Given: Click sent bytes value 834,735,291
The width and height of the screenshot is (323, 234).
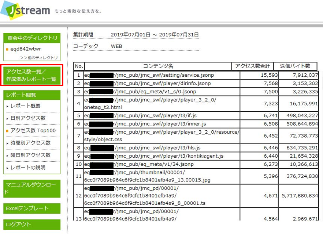Looking at the screenshot, I should click(x=302, y=148).
